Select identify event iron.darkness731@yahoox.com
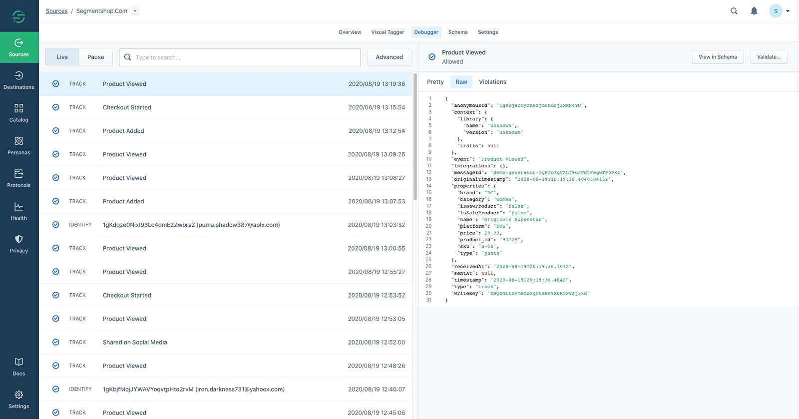 coord(226,389)
